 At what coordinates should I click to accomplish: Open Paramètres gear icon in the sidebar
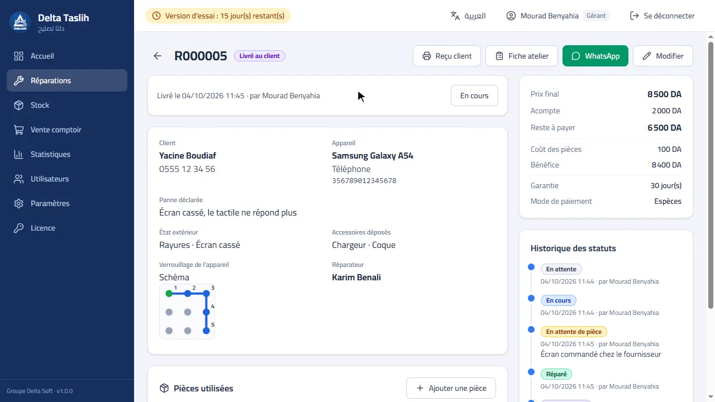point(19,203)
